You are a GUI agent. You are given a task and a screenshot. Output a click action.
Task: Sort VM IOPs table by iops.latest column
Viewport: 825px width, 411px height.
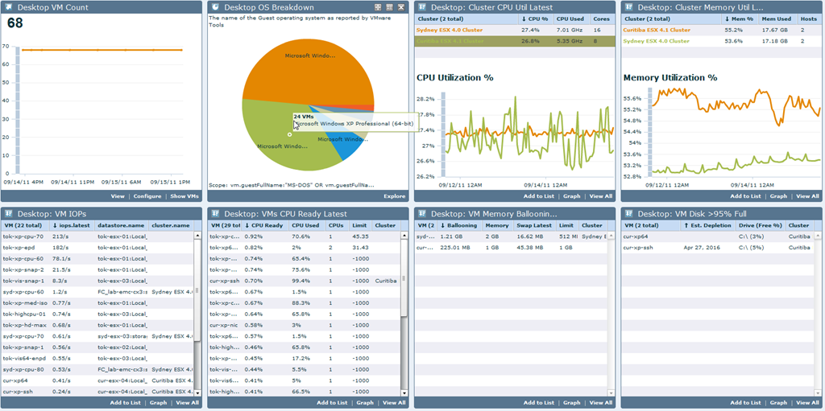coord(73,225)
